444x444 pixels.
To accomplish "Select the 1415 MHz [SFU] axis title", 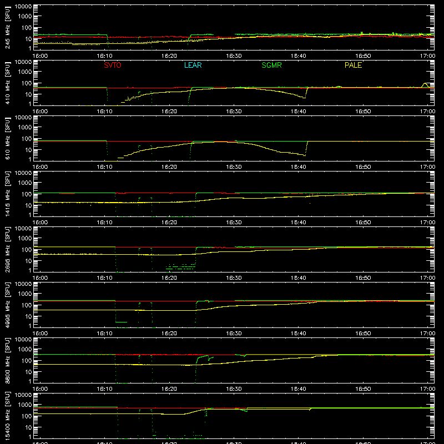I will point(8,194).
